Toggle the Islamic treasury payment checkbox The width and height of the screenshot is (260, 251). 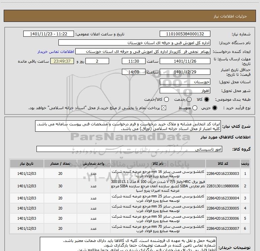164,108
